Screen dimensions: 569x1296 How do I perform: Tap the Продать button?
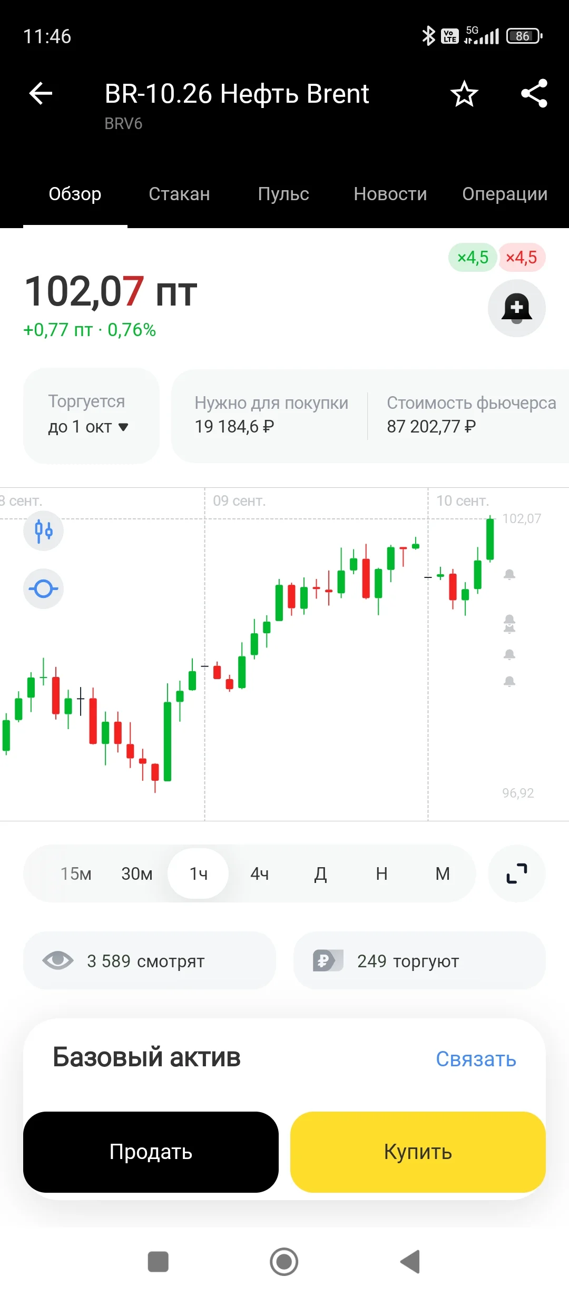(x=151, y=1152)
